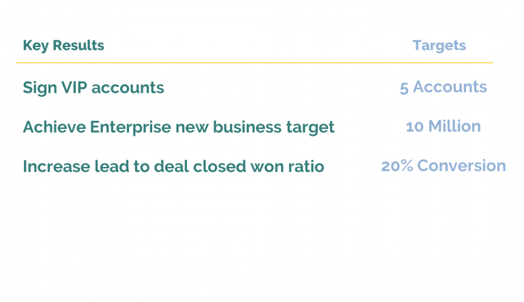Click the yellow divider line under headers
The width and height of the screenshot is (524, 302).
coord(254,63)
